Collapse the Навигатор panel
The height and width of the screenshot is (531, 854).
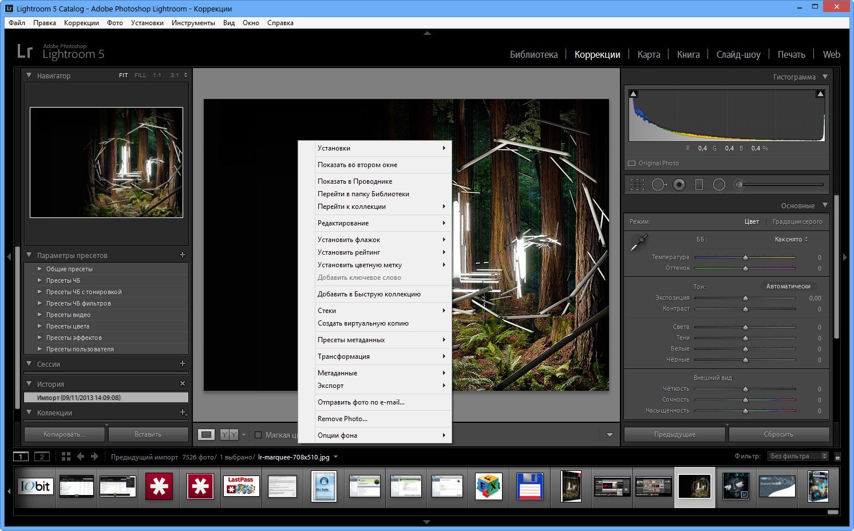tap(29, 75)
